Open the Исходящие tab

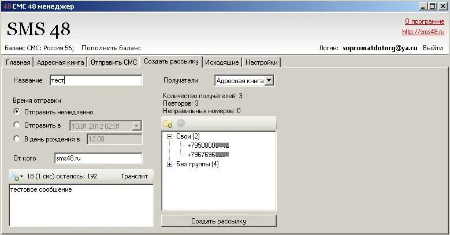pyautogui.click(x=222, y=62)
